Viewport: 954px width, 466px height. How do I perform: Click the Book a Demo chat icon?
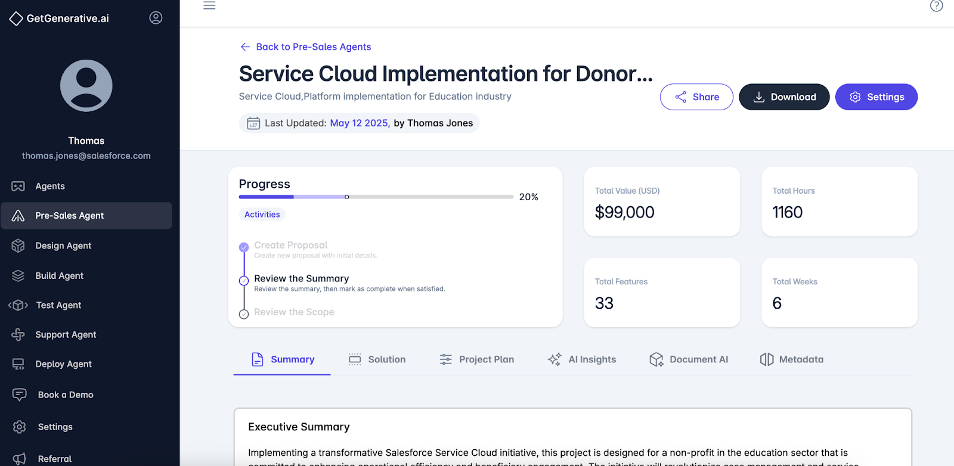20,394
